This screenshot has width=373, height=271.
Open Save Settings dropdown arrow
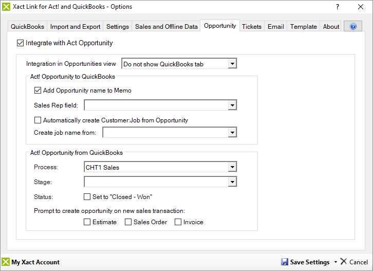point(335,262)
